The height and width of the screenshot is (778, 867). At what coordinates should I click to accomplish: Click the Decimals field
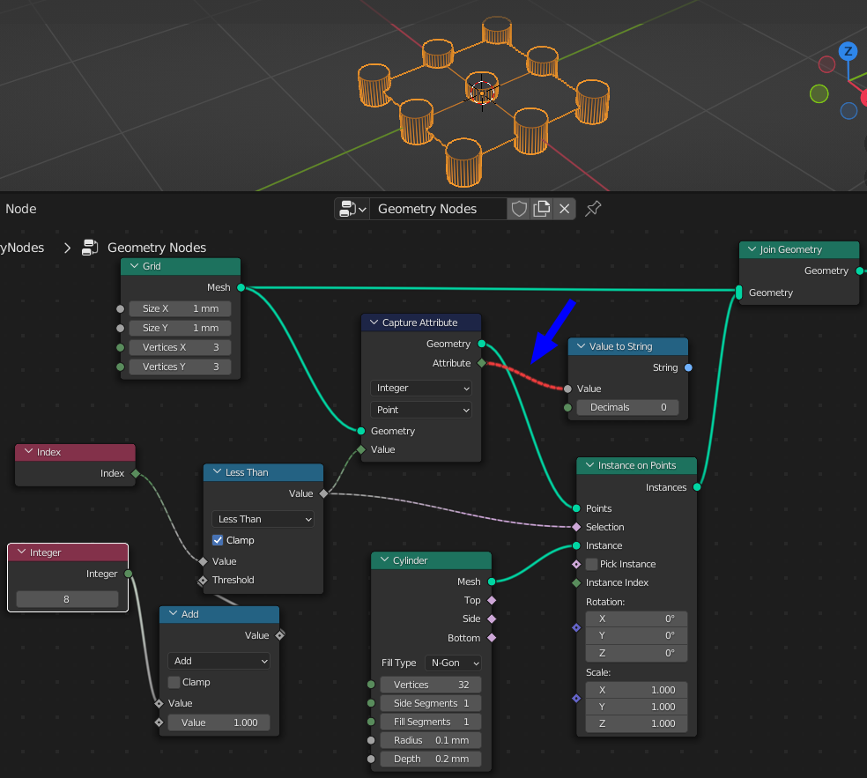pos(628,408)
